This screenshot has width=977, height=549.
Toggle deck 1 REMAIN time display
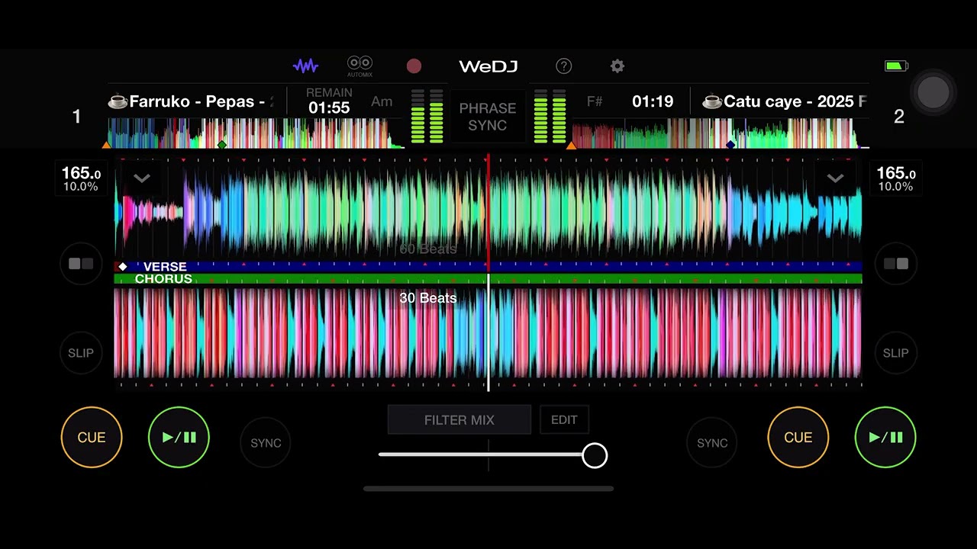[x=329, y=101]
